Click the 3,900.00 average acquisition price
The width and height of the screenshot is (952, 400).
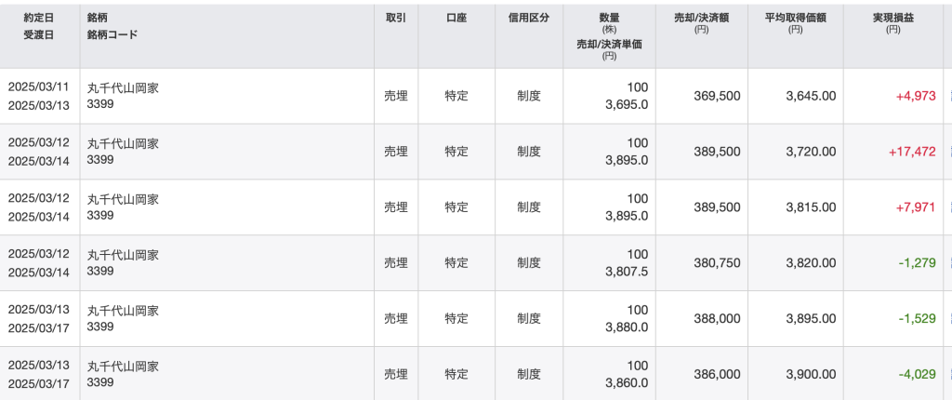(810, 374)
